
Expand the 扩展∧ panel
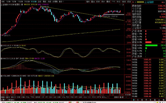(x=3, y=100)
